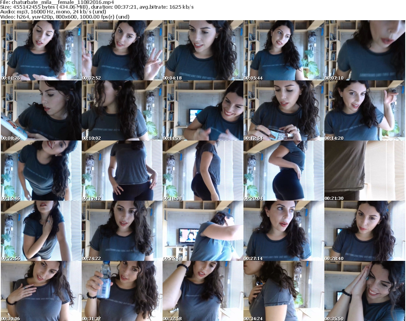The height and width of the screenshot is (321, 406).
Task: Pick the frame labeled 00:11:28
Action: tap(203, 110)
